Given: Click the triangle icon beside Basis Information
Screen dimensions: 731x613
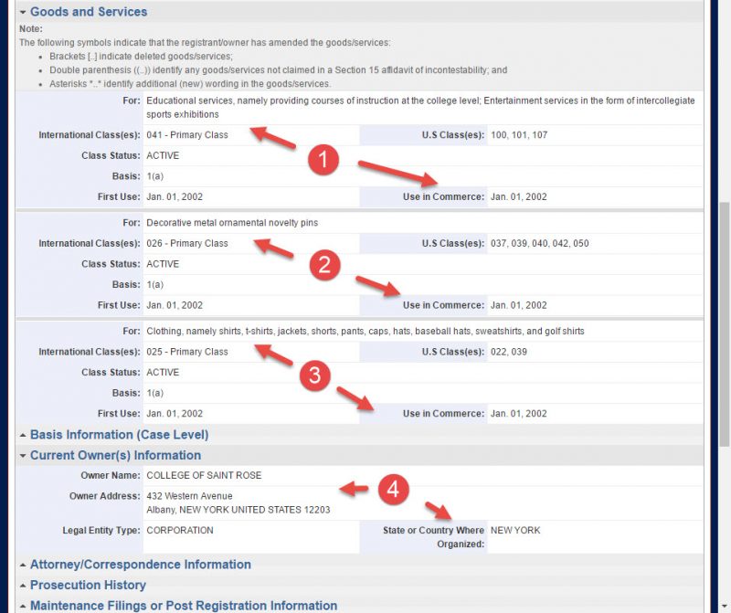Looking at the screenshot, I should (22, 435).
